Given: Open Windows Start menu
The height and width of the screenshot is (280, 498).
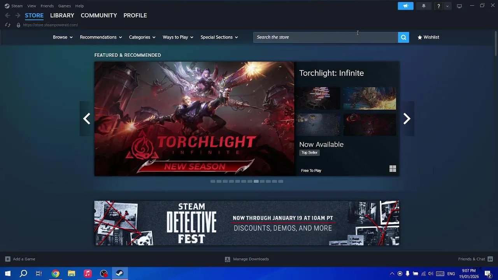Looking at the screenshot, I should (x=7, y=274).
